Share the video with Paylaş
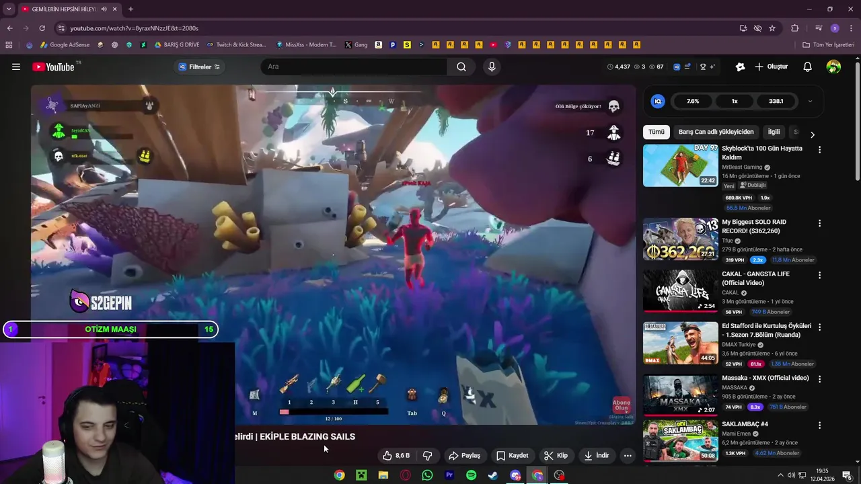 464,455
